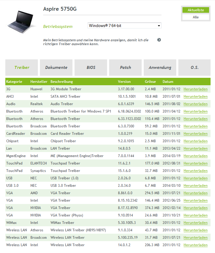Switch to the Dokumente tab
Image resolution: width=215 pixels, height=253 pixels.
[x=56, y=67]
